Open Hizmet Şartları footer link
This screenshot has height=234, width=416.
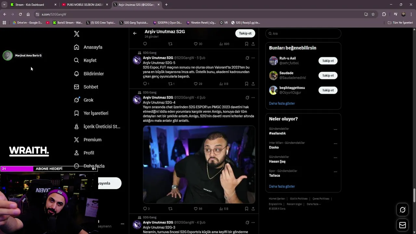pyautogui.click(x=277, y=199)
